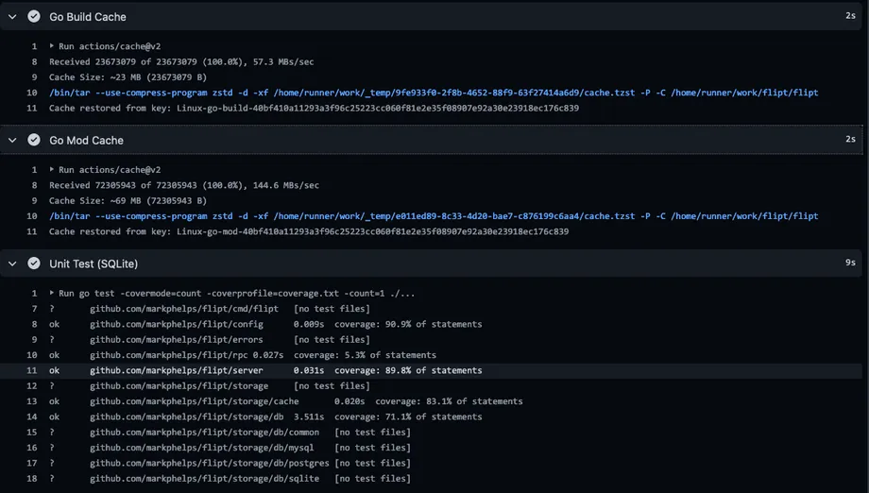Click the 9s duration of Unit Test
The width and height of the screenshot is (869, 493).
point(850,263)
